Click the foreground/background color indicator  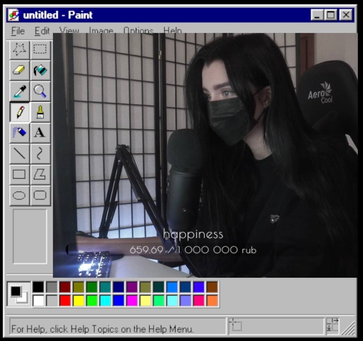click(x=19, y=294)
